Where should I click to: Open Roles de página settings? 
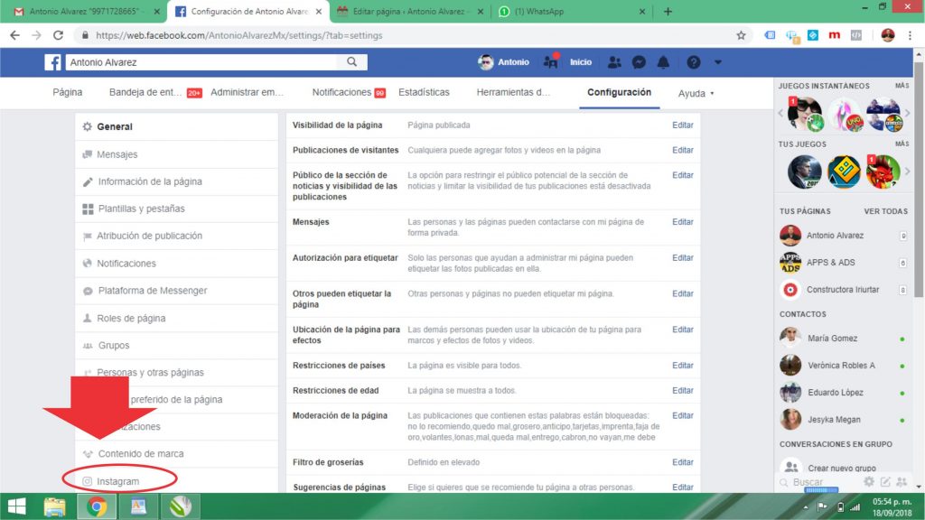coord(176,319)
